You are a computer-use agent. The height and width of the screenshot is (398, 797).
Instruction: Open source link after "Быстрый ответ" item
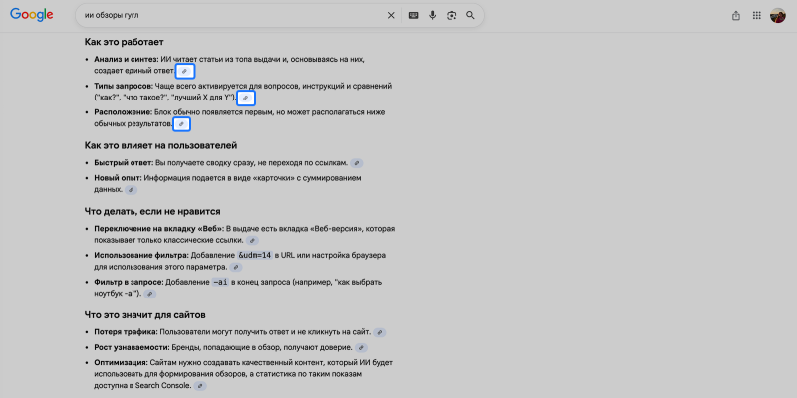click(357, 163)
